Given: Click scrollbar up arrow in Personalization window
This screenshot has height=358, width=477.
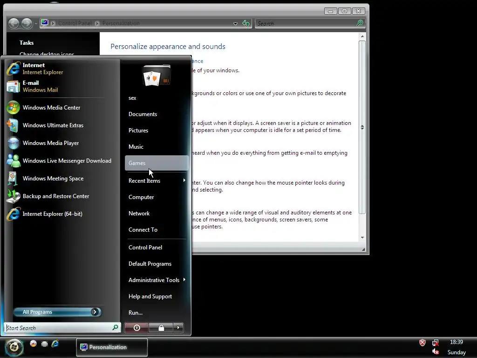Looking at the screenshot, I should tap(362, 36).
